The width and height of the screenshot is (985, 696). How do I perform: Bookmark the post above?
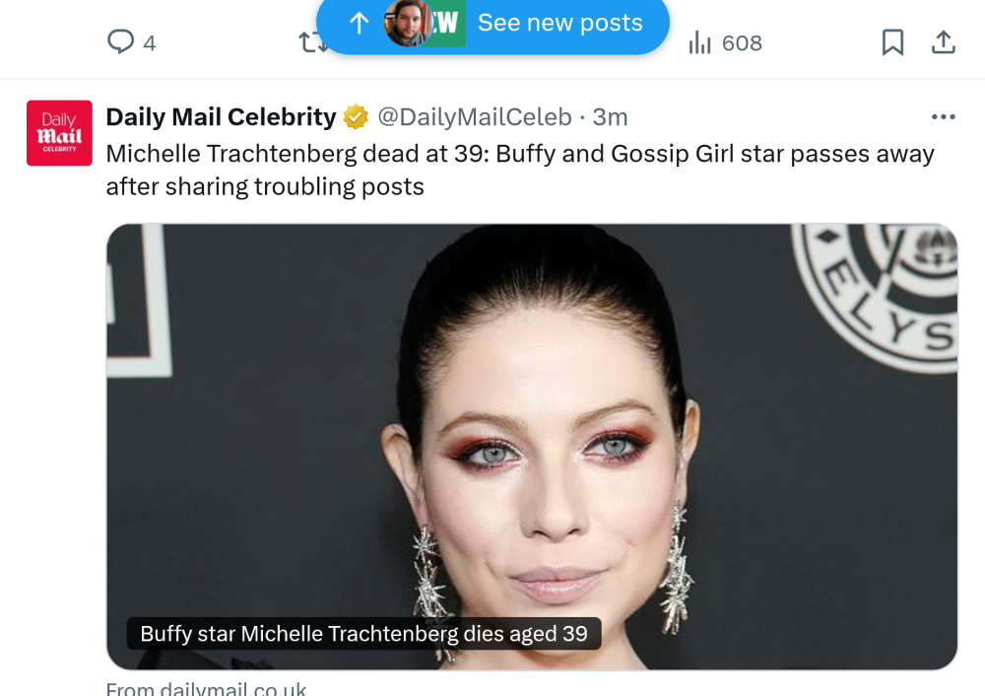(x=892, y=42)
